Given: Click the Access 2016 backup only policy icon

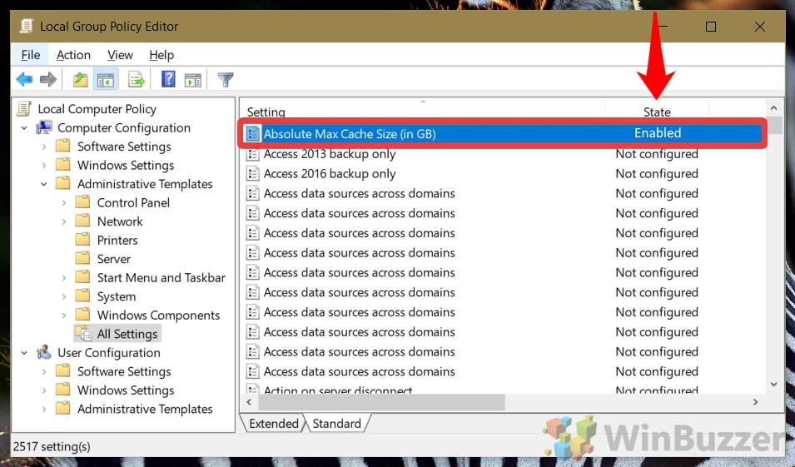Looking at the screenshot, I should pos(252,174).
